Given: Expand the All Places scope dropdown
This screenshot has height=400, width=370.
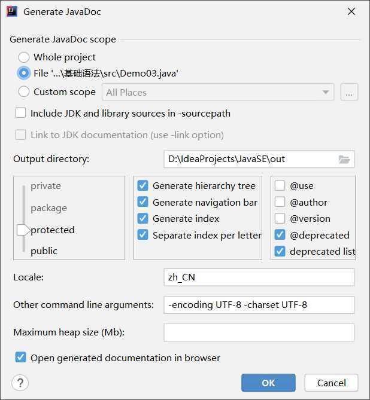Looking at the screenshot, I should click(x=218, y=92).
